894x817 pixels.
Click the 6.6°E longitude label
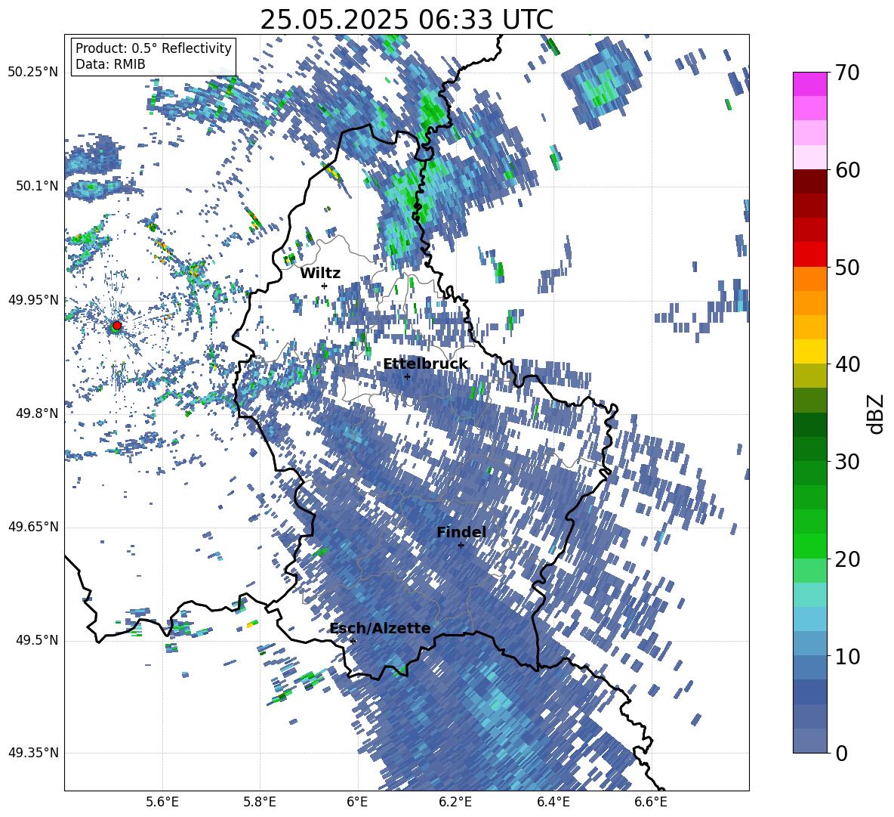(x=651, y=802)
